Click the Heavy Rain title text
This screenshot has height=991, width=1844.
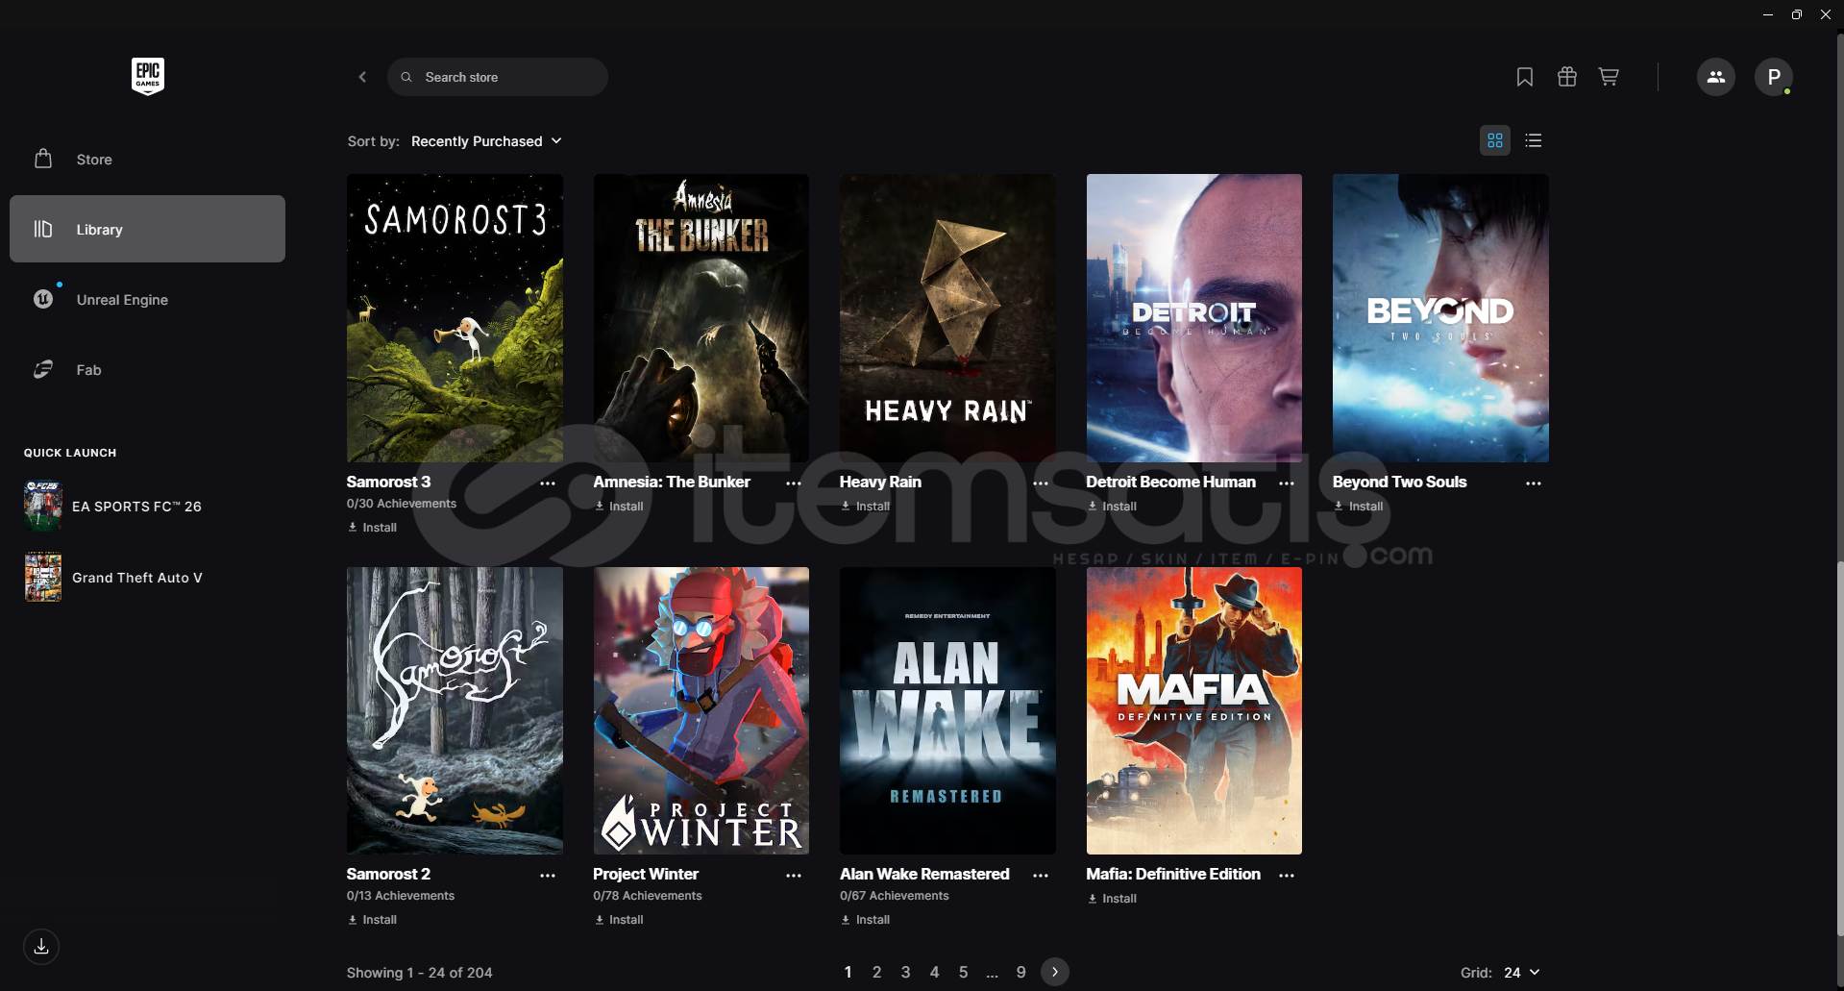pos(880,483)
